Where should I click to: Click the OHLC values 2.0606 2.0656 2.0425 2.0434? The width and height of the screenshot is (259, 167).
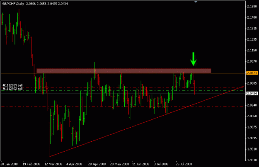coord(47,4)
